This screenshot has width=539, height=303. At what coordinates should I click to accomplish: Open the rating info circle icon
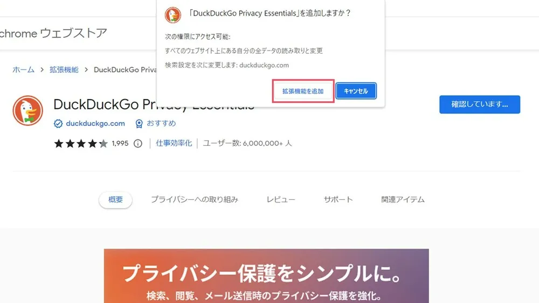[138, 144]
